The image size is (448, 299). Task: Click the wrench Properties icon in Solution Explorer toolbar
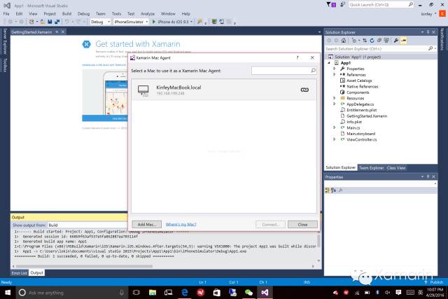[396, 41]
